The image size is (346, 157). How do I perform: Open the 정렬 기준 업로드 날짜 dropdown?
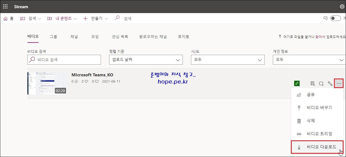(146, 60)
